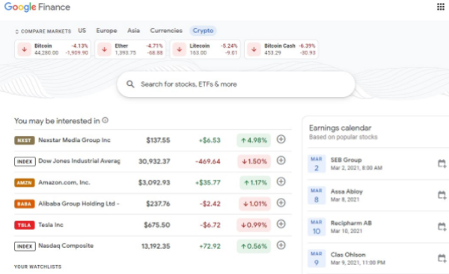Viewport: 449px width, 274px height.
Task: Click the 30,932.37 Dow Jones value
Action: 154,161
